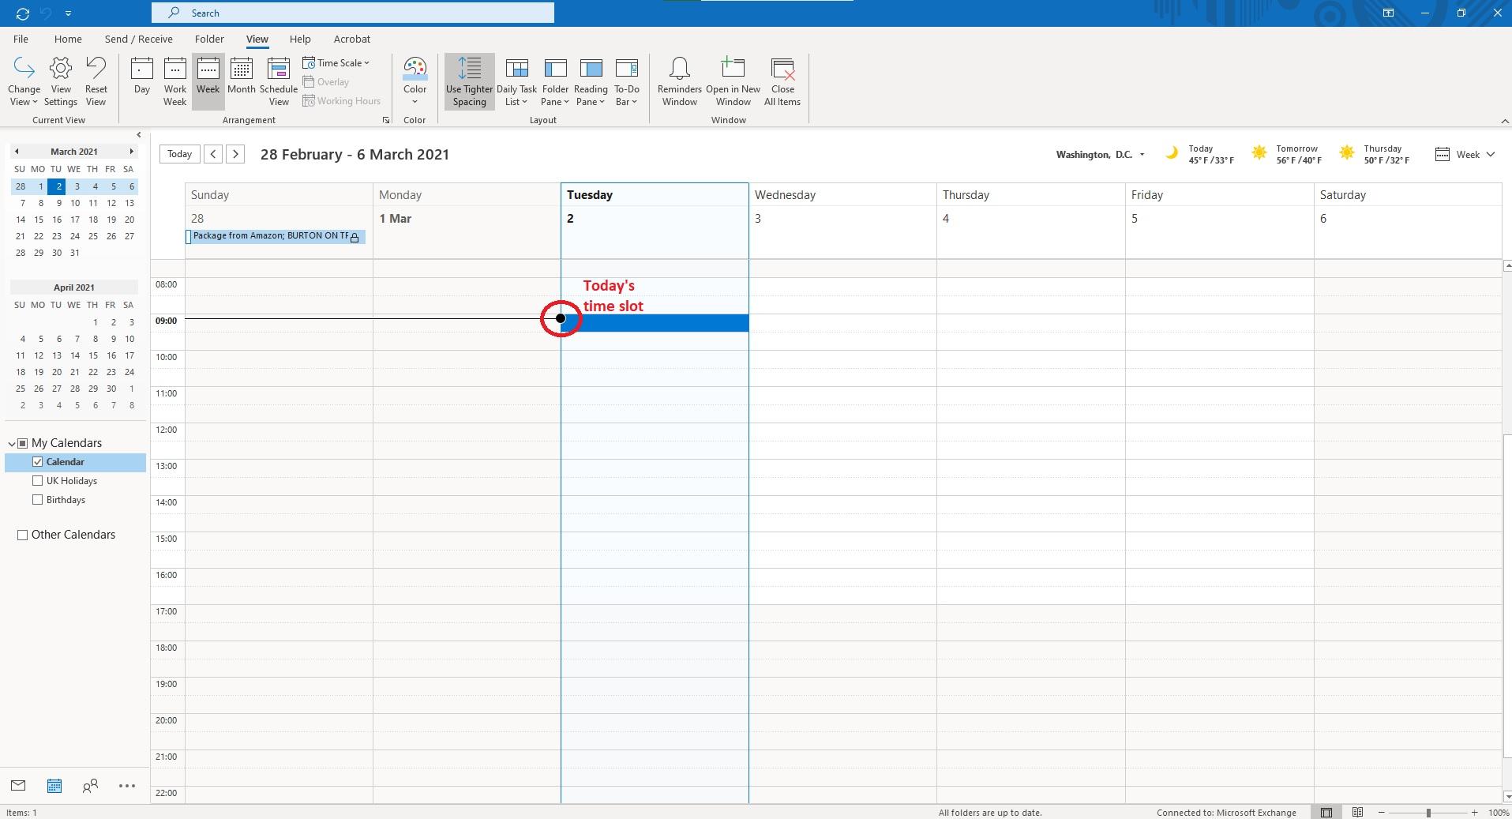Toggle the My Calendars group checkbox
Image resolution: width=1512 pixels, height=819 pixels.
pyautogui.click(x=23, y=443)
